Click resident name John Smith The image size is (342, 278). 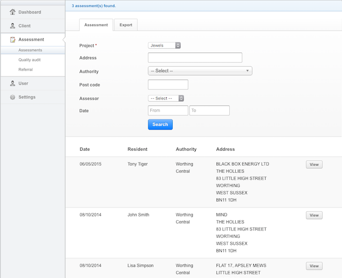point(138,215)
